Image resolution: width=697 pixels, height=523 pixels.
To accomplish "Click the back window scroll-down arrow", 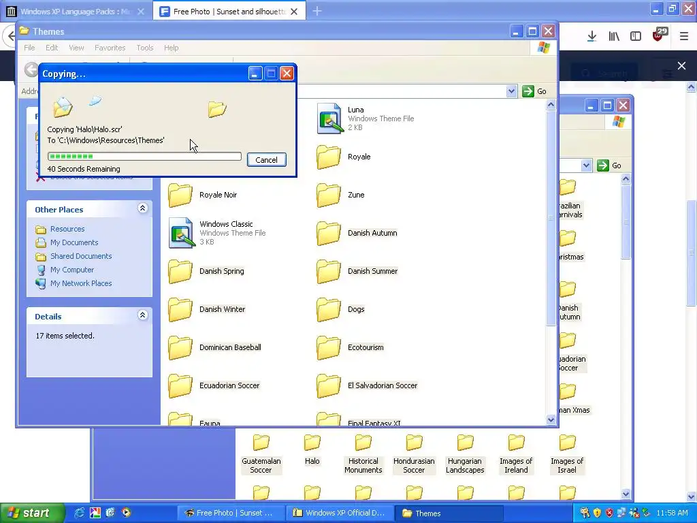I will click(626, 494).
